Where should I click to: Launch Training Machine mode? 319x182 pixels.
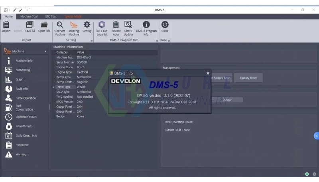(74, 29)
